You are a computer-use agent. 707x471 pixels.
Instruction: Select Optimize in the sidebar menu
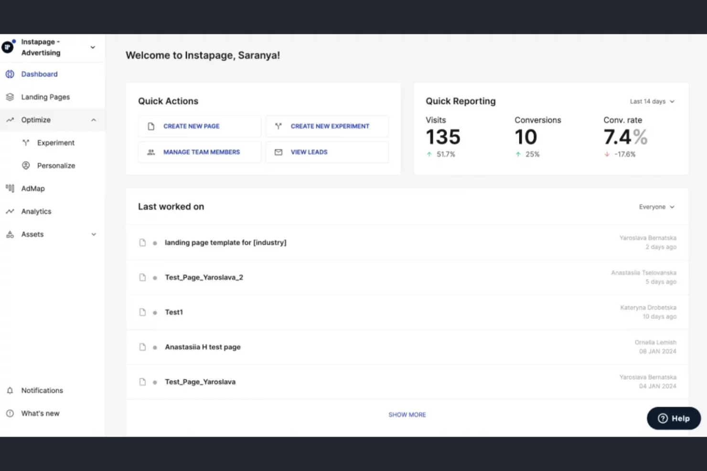pos(36,120)
